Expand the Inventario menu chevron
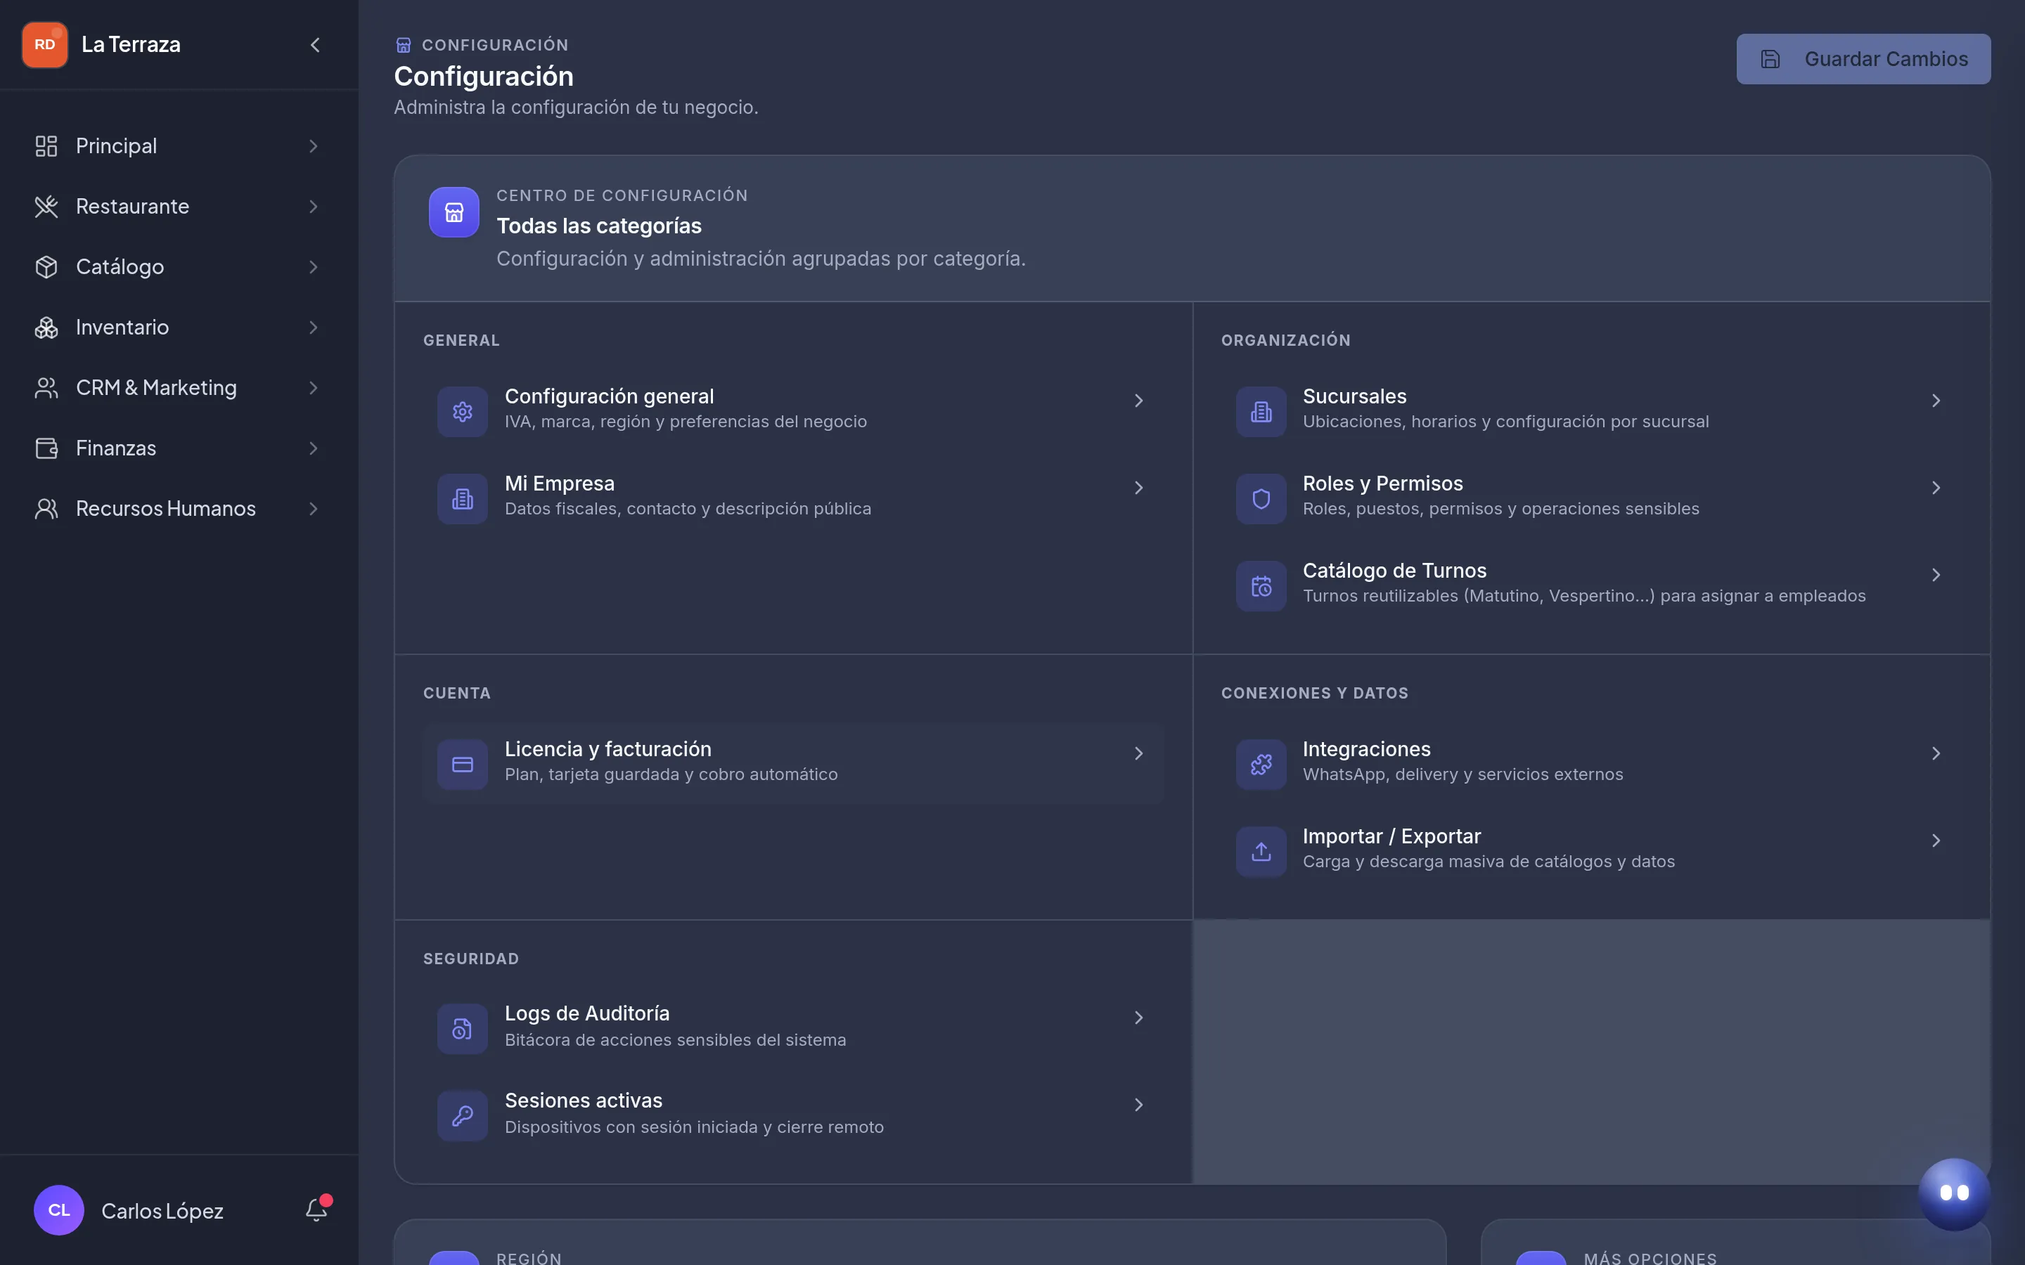 314,327
